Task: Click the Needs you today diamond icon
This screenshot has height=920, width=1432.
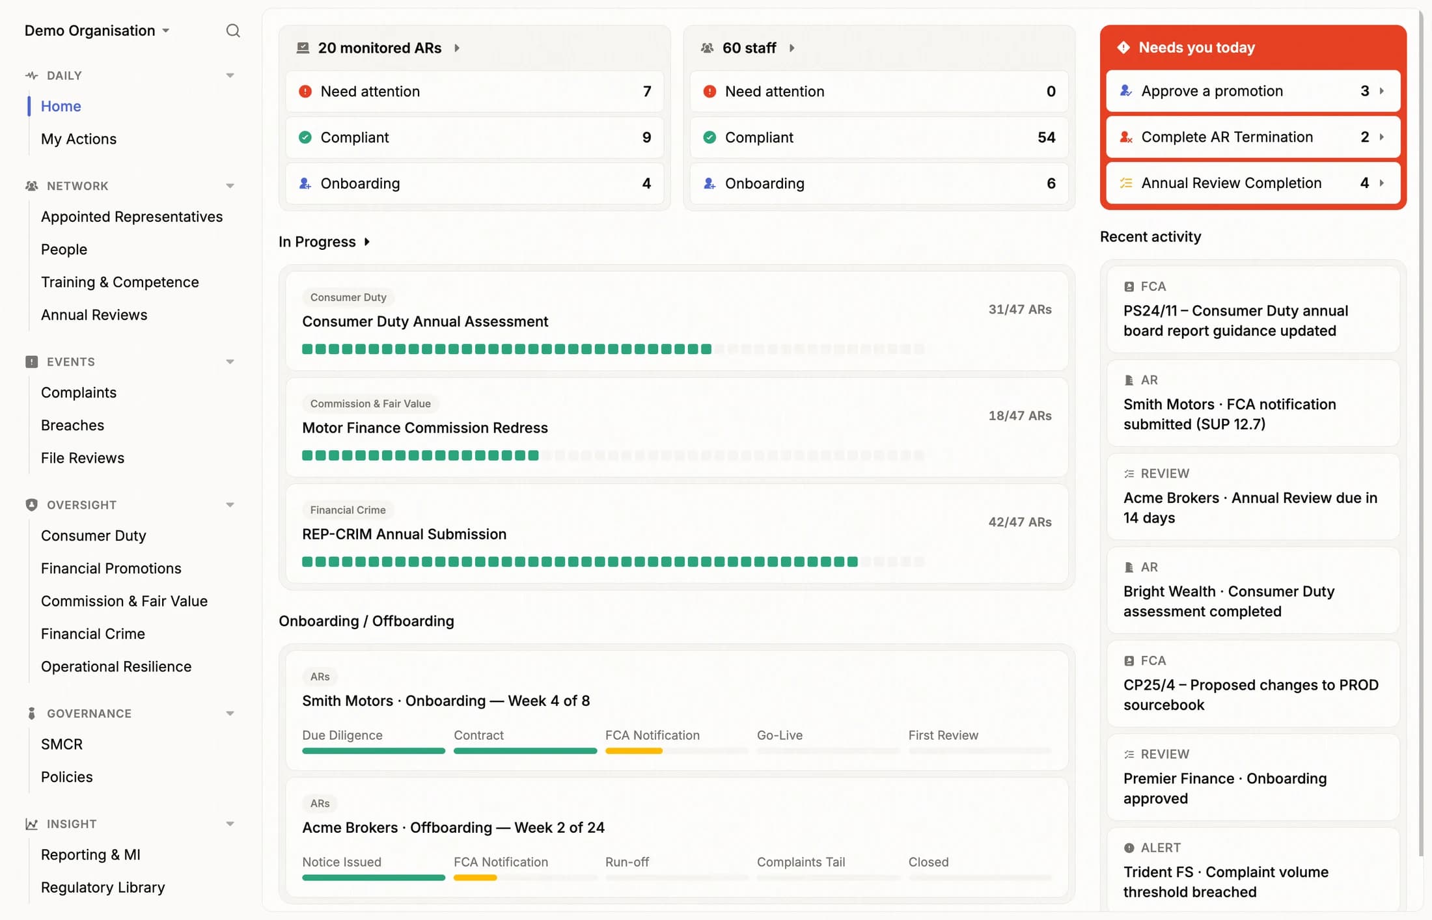Action: click(1123, 47)
